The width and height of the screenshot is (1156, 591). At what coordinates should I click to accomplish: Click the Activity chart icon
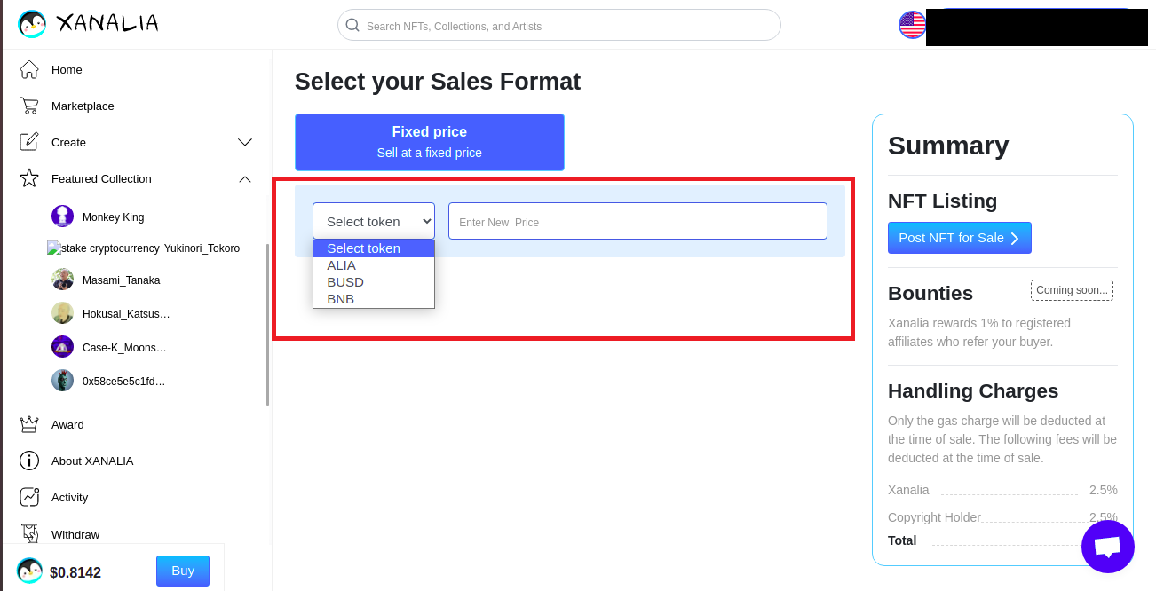pyautogui.click(x=29, y=497)
